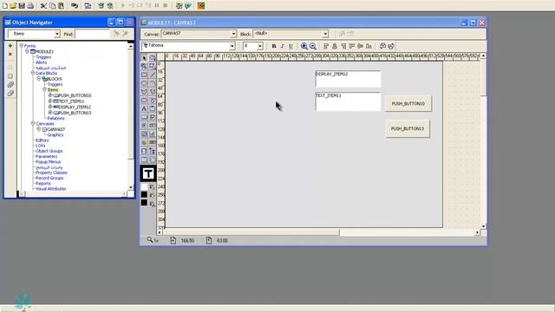Click the PUSH_BUTTON13 button on the canvas
Image resolution: width=555 pixels, height=312 pixels.
point(408,129)
